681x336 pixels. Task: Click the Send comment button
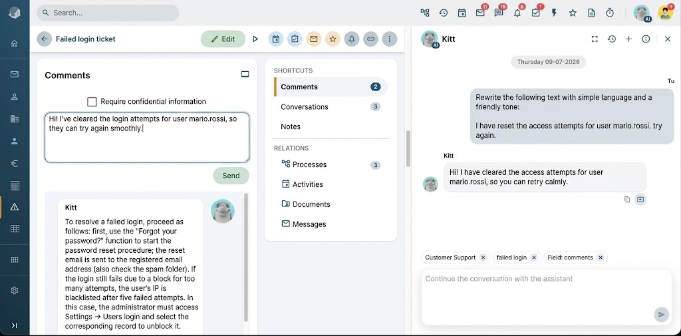[x=231, y=176]
